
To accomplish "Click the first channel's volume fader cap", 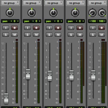I will 6,98.
